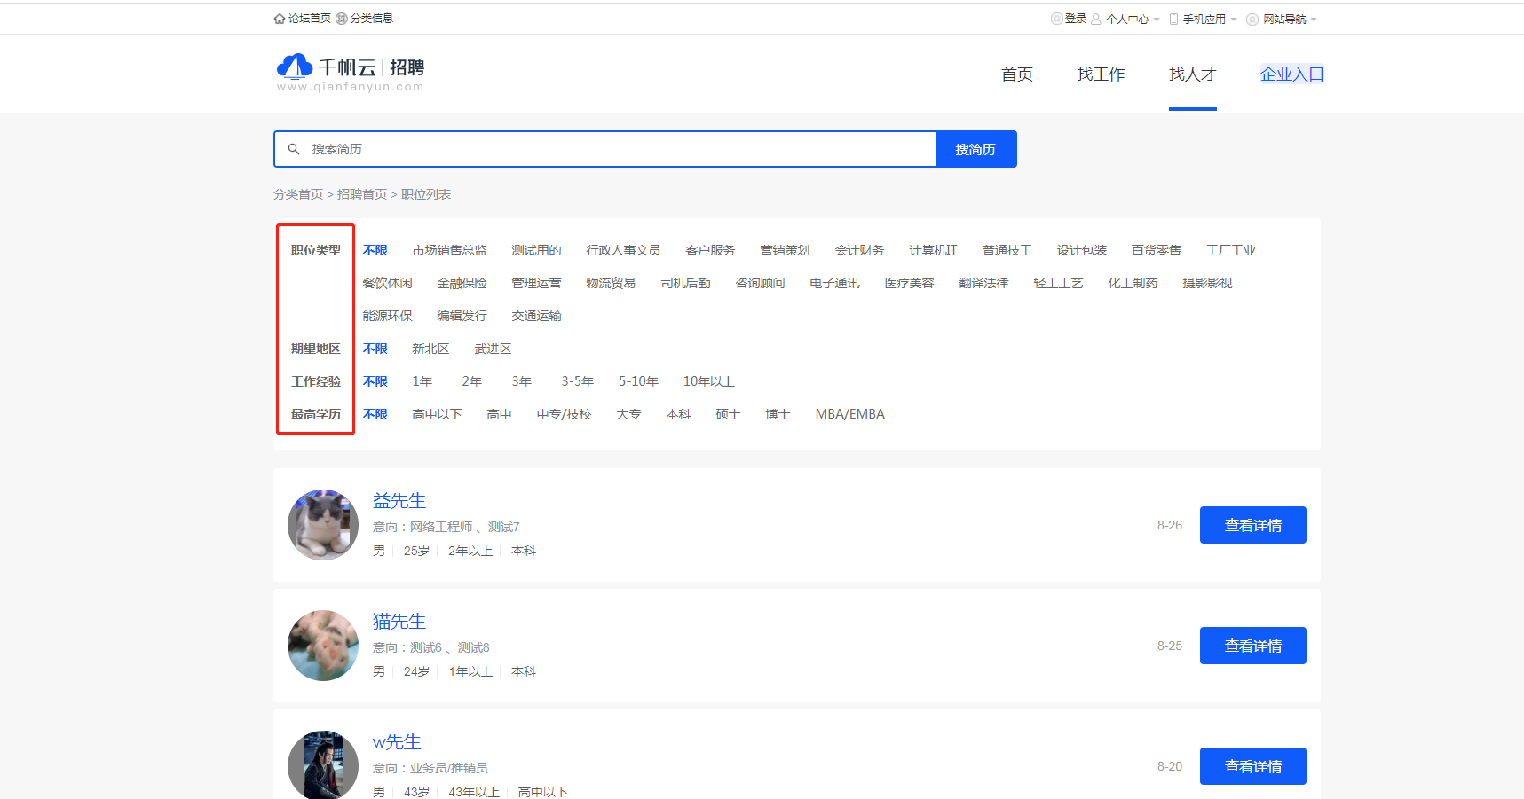
Task: Filter by 营销策划
Action: click(786, 250)
